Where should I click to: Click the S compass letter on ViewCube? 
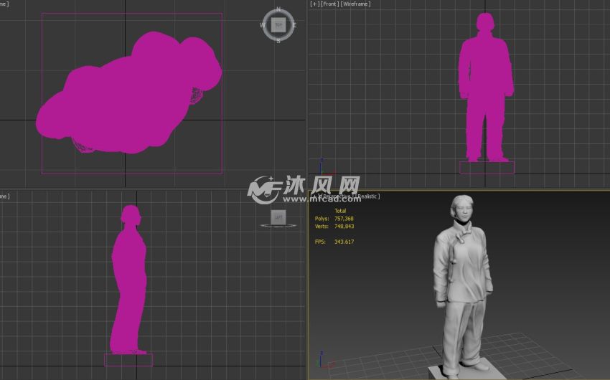278,41
